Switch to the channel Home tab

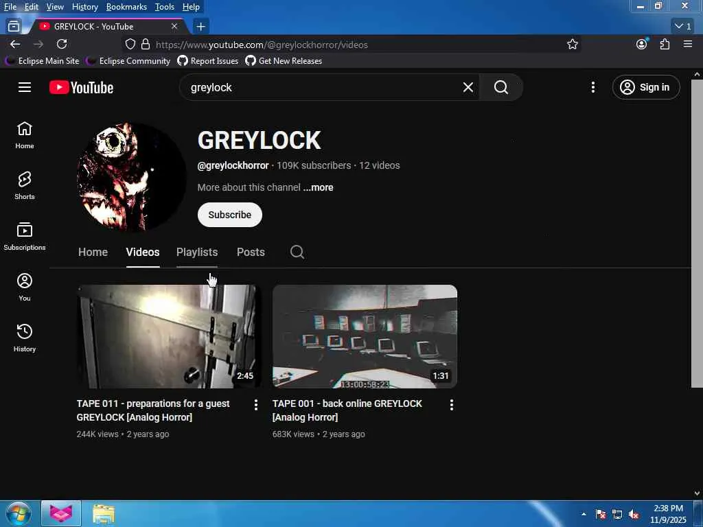pyautogui.click(x=93, y=252)
